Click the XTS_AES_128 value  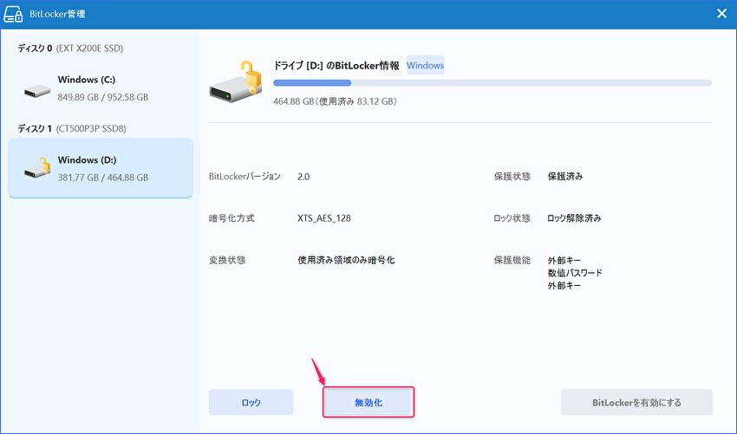[x=324, y=218]
